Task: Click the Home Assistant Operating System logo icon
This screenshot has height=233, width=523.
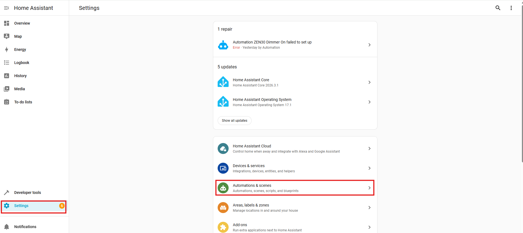Action: point(223,102)
